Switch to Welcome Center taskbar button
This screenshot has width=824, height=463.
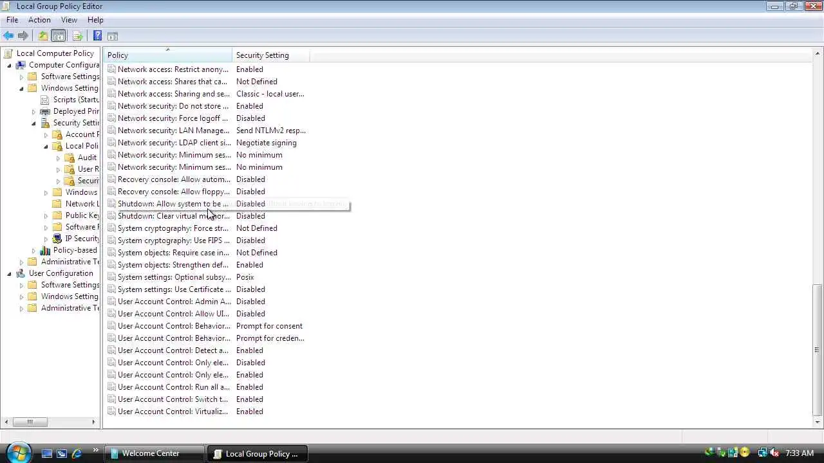156,453
